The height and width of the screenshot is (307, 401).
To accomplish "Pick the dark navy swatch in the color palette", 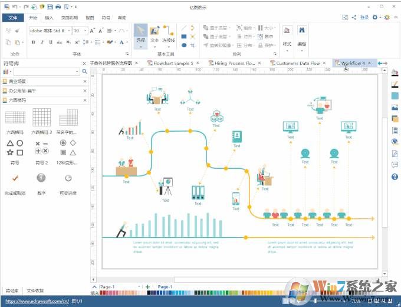I will tap(149, 293).
